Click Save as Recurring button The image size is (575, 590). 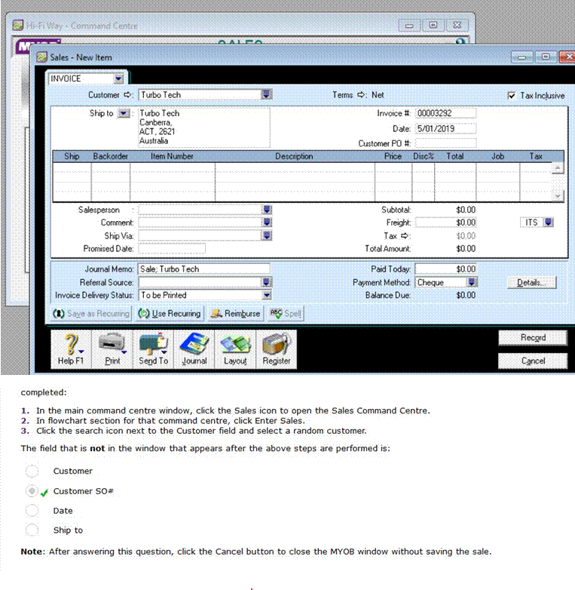91,313
